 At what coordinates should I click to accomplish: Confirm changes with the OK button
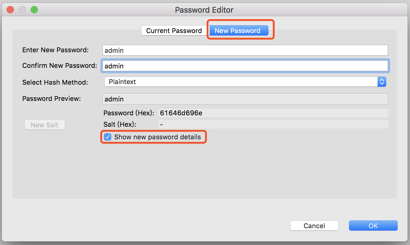[x=373, y=225]
